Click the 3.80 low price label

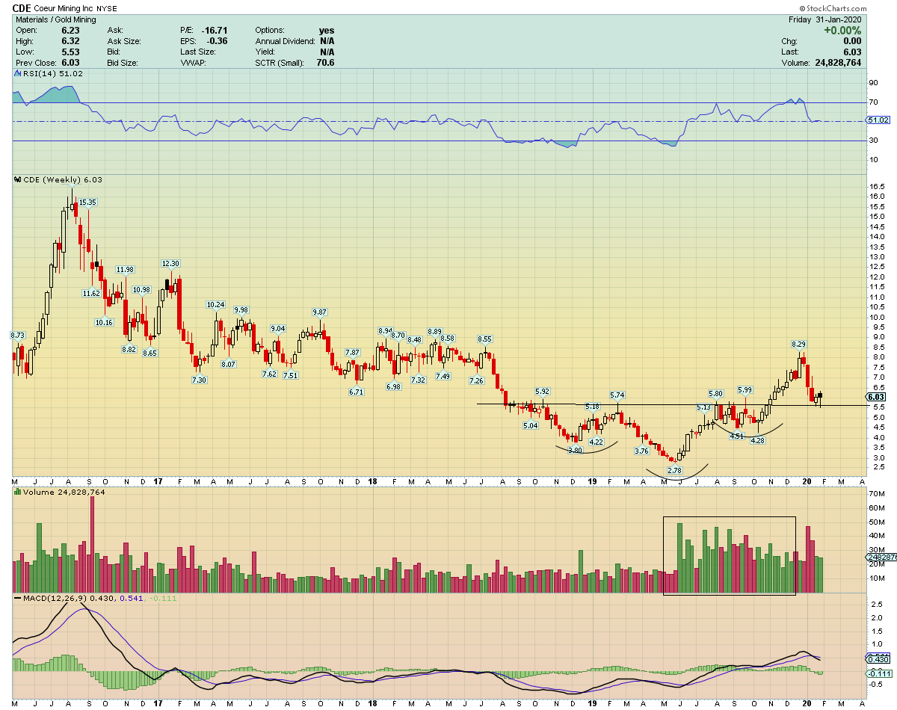pyautogui.click(x=575, y=451)
